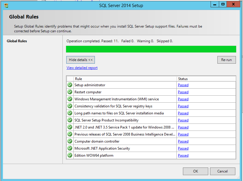The width and height of the screenshot is (243, 181).
Task: Click the Status column header
Action: coord(206,79)
